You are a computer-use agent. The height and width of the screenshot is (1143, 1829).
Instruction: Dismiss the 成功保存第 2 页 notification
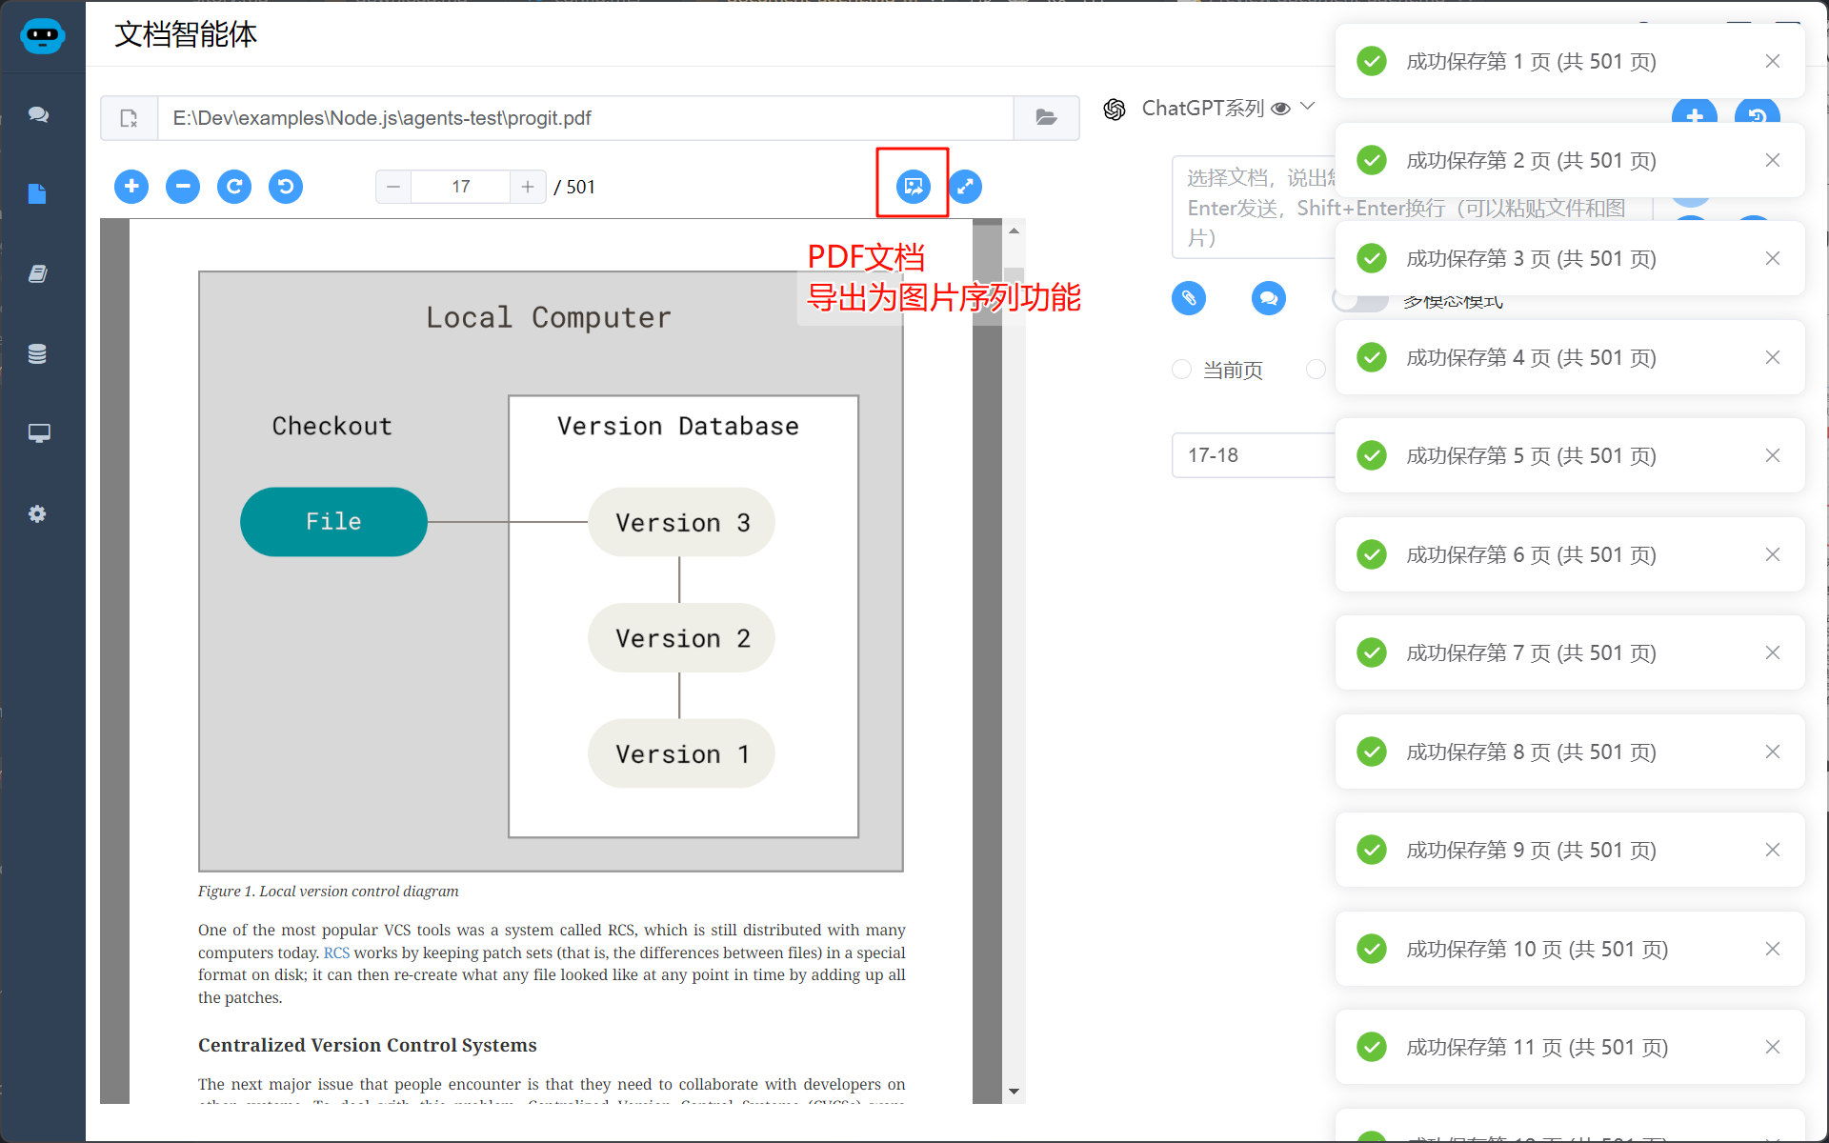coord(1773,160)
